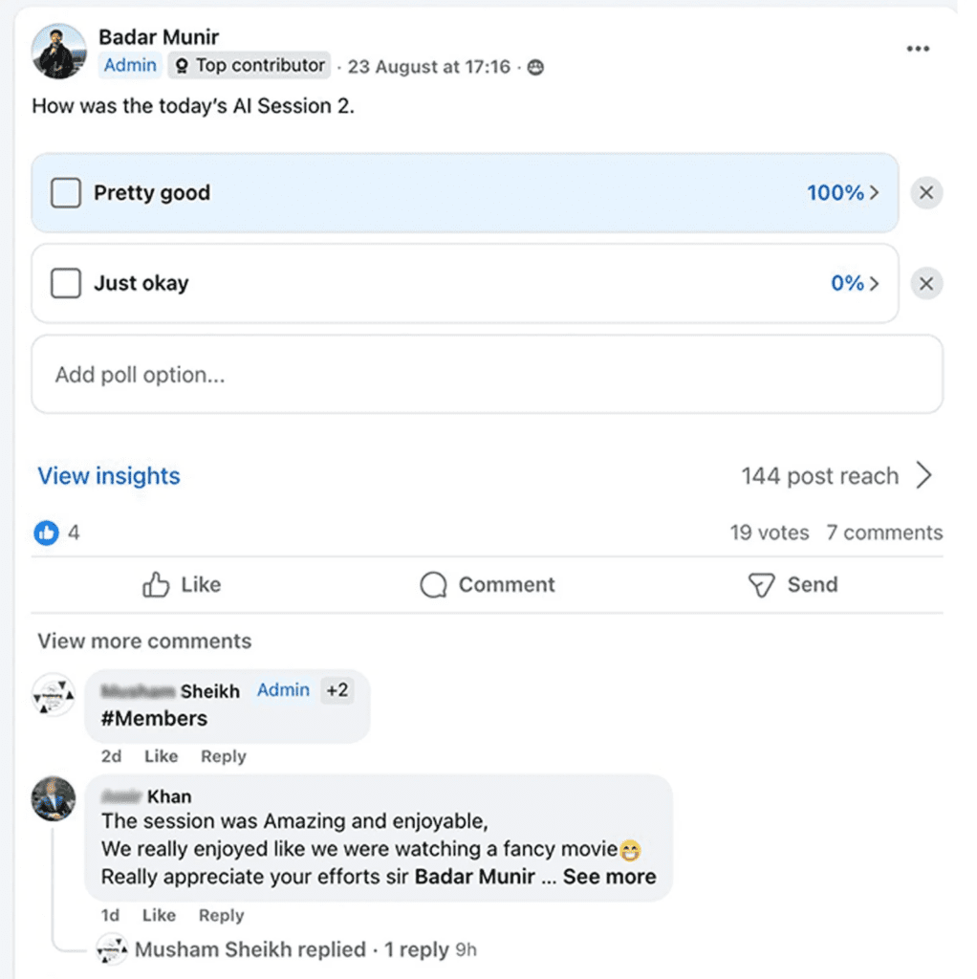The width and height of the screenshot is (977, 979).
Task: Click the blue like reaction icon
Action: [46, 533]
